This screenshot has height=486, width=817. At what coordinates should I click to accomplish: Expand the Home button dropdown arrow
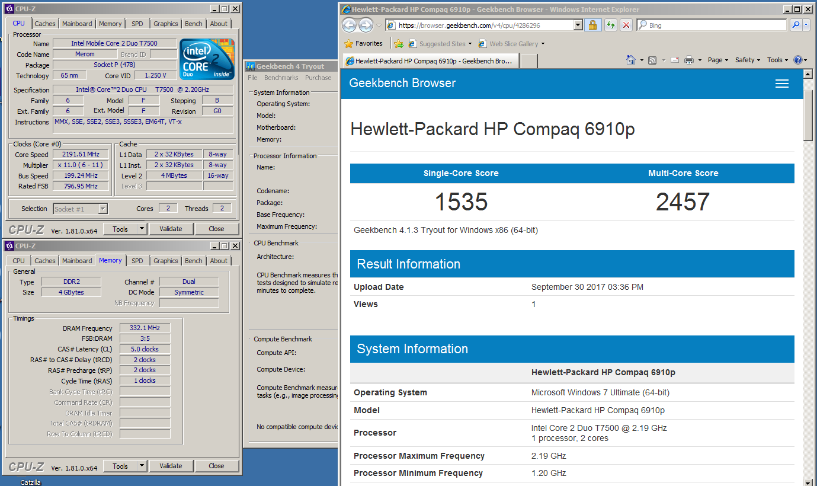pos(641,60)
